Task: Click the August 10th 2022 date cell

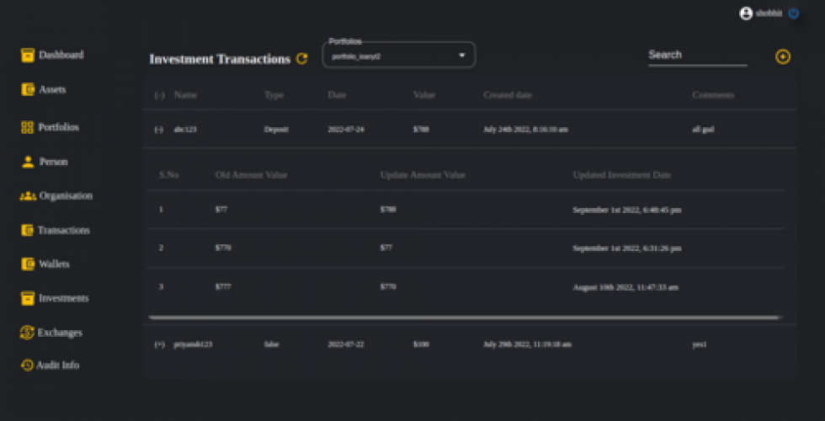Action: (625, 287)
